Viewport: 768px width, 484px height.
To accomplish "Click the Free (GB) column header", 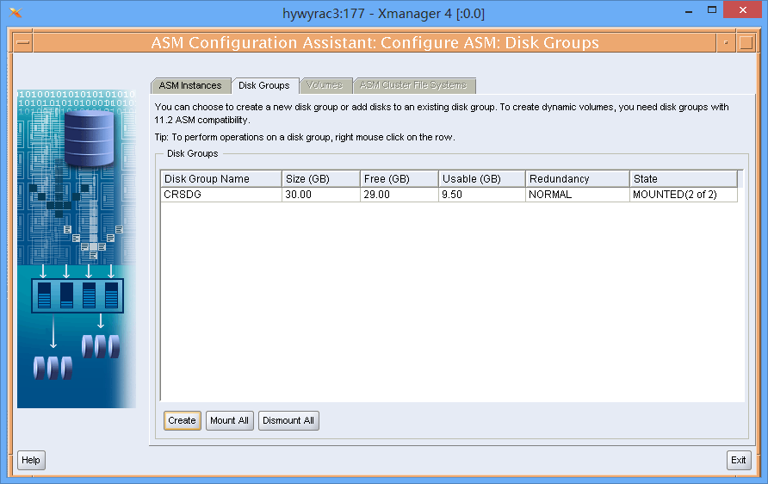I will 399,179.
